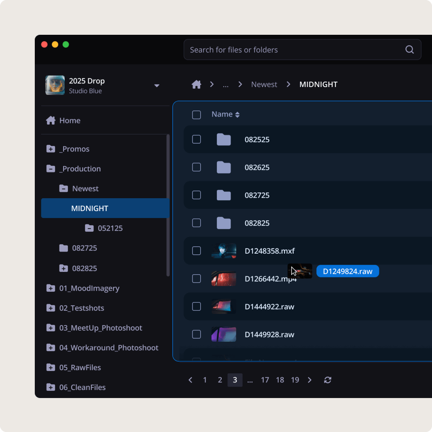432x432 pixels.
Task: Click the search magnifier icon
Action: (x=409, y=50)
